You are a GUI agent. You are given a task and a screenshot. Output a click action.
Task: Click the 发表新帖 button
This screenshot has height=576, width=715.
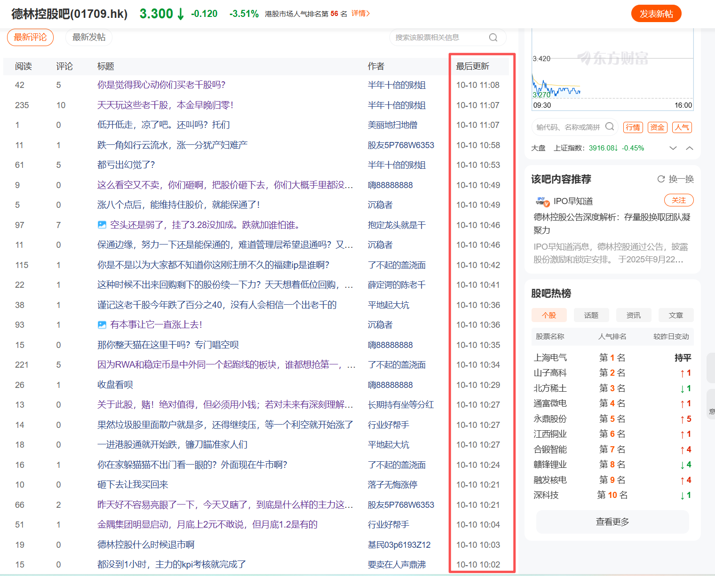click(x=656, y=14)
